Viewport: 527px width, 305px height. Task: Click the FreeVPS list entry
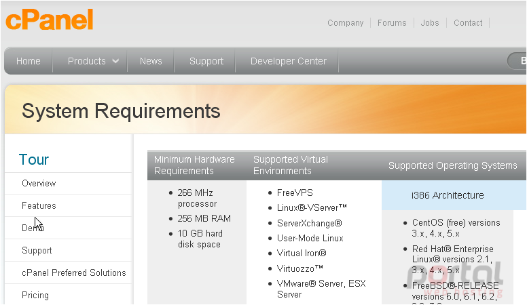[x=295, y=192]
